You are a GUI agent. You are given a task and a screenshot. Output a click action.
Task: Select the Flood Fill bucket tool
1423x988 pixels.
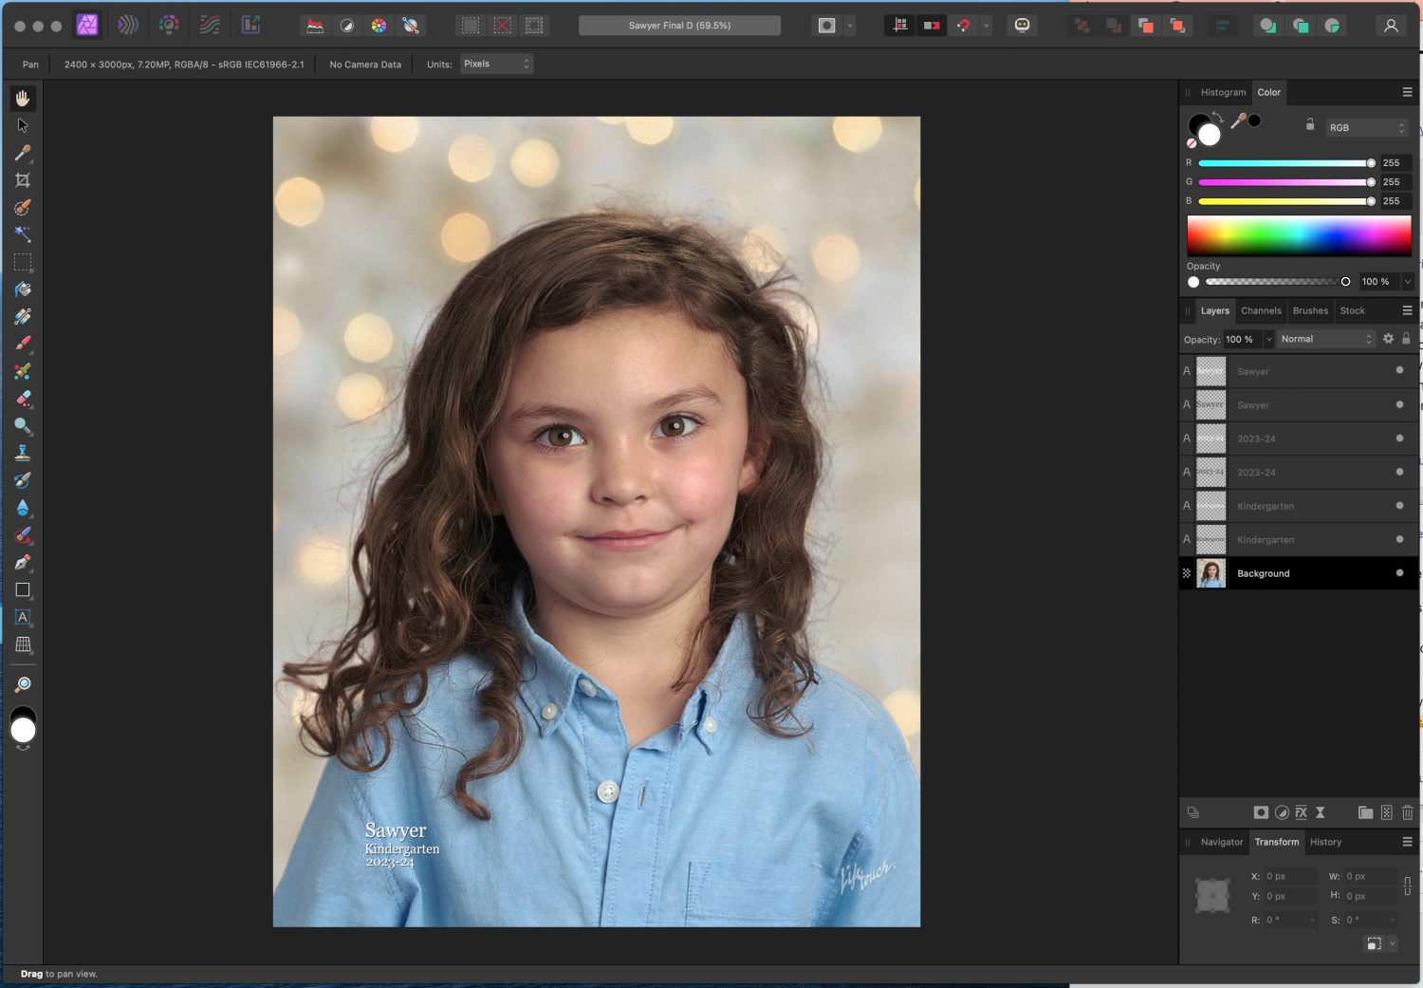(23, 289)
